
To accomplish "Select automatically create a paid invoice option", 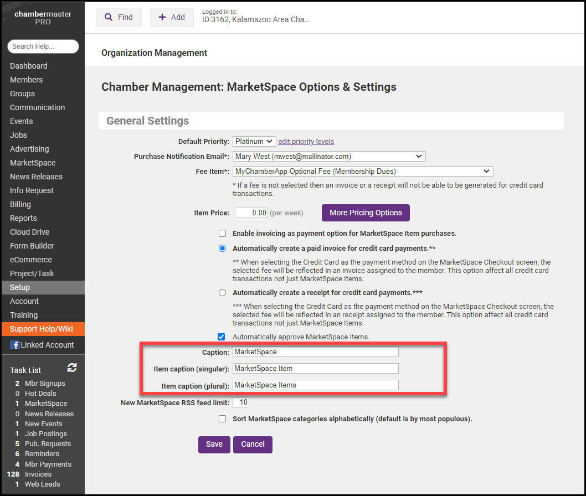I will click(x=223, y=249).
